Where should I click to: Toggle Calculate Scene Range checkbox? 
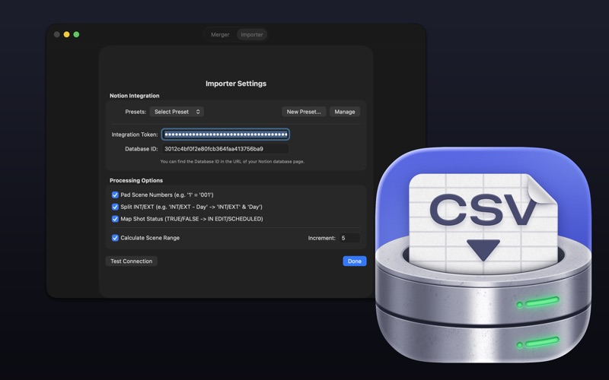pyautogui.click(x=115, y=238)
